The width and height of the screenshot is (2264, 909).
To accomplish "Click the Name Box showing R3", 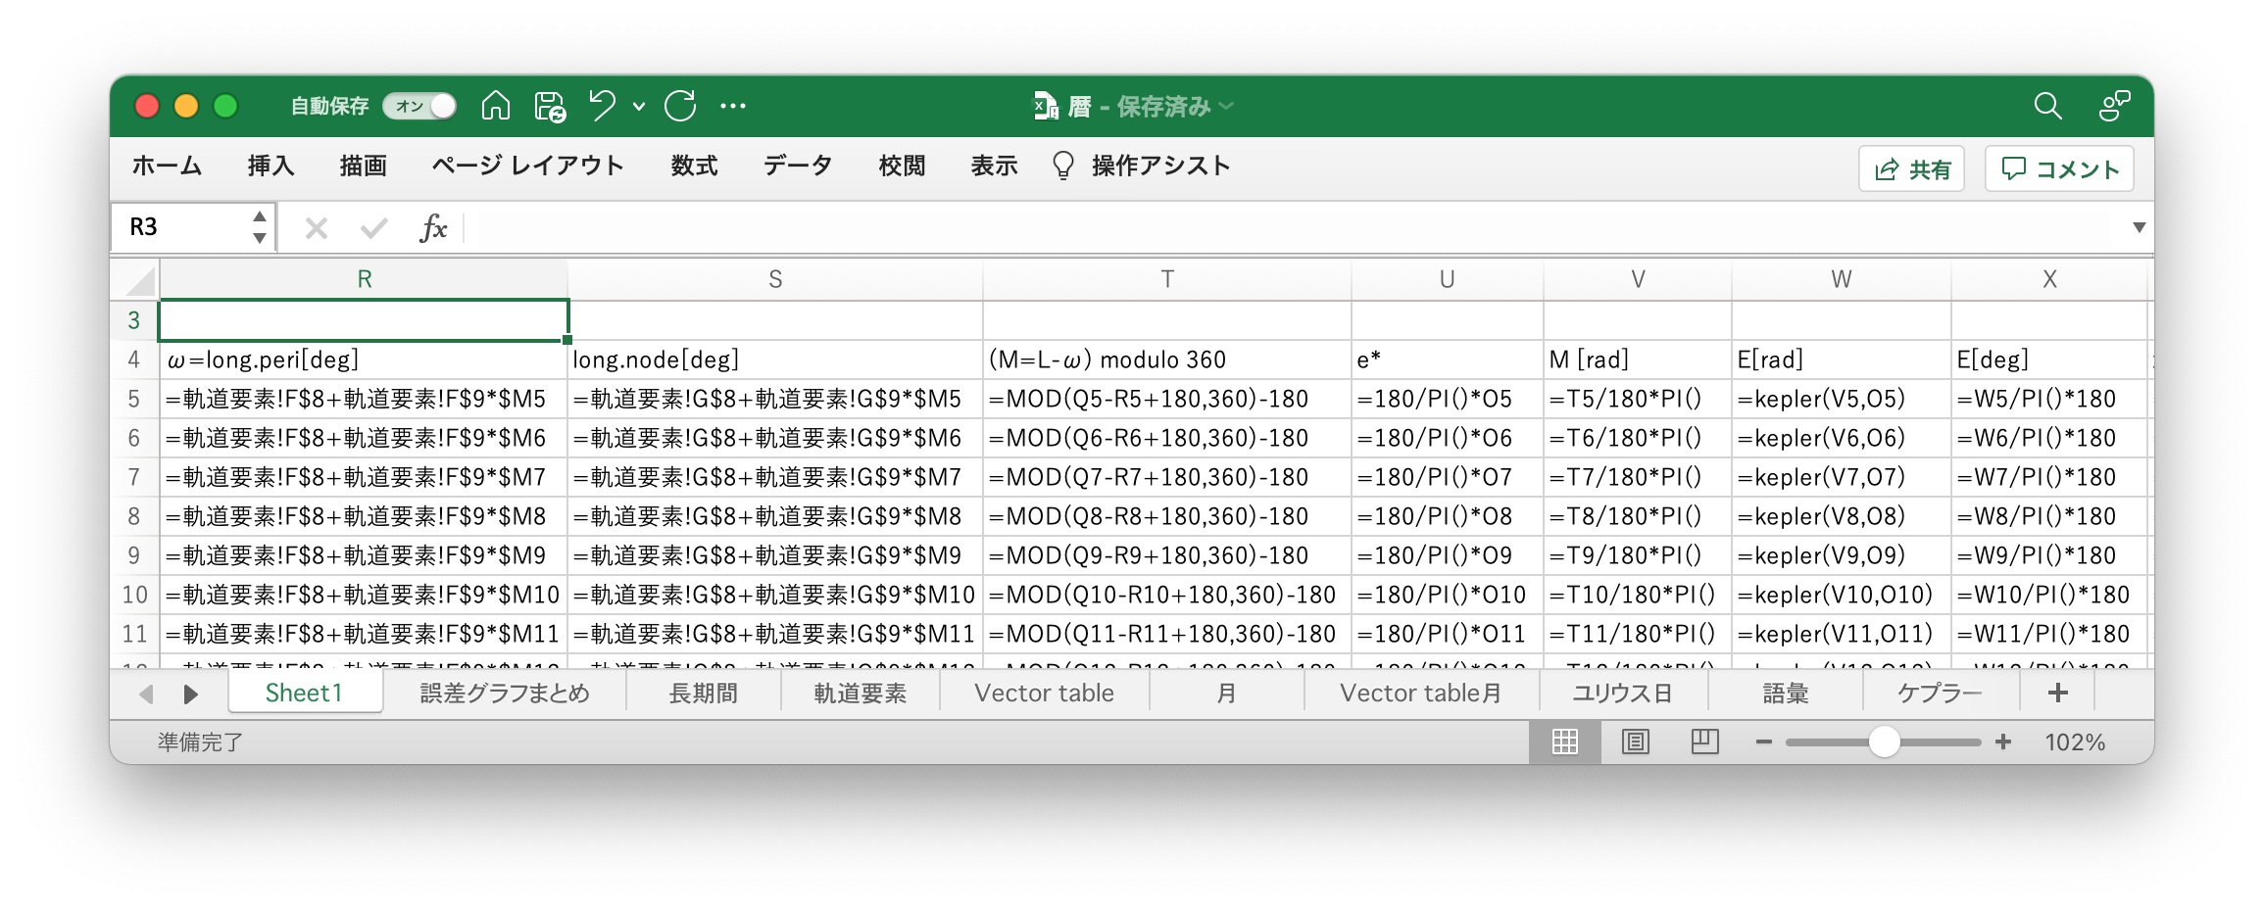I will (x=186, y=227).
